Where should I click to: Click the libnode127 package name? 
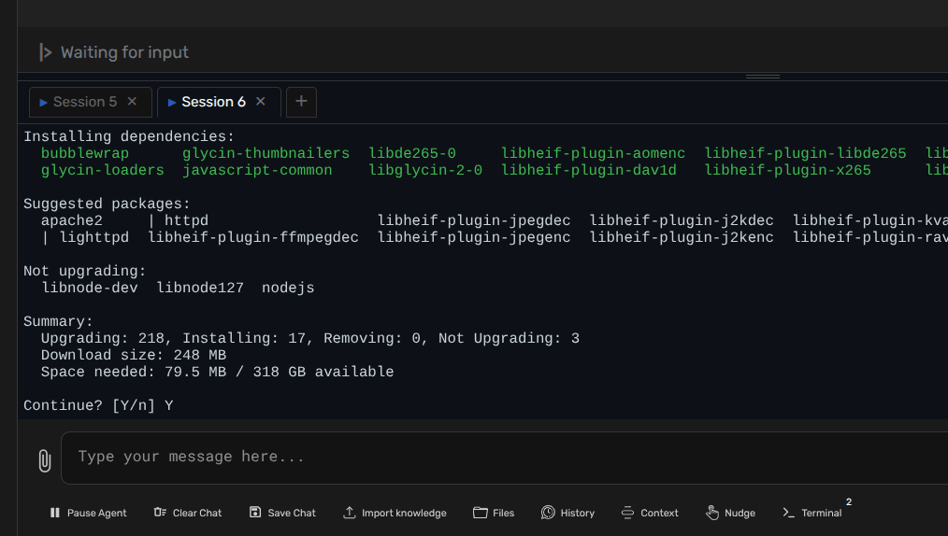click(x=200, y=288)
